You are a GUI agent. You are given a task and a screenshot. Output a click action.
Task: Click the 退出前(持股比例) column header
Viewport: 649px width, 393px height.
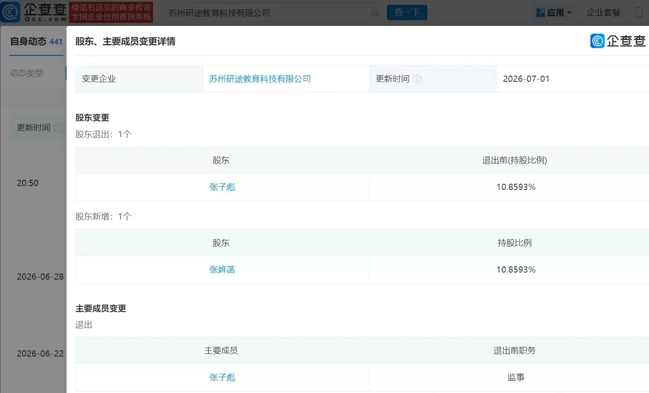click(x=515, y=160)
